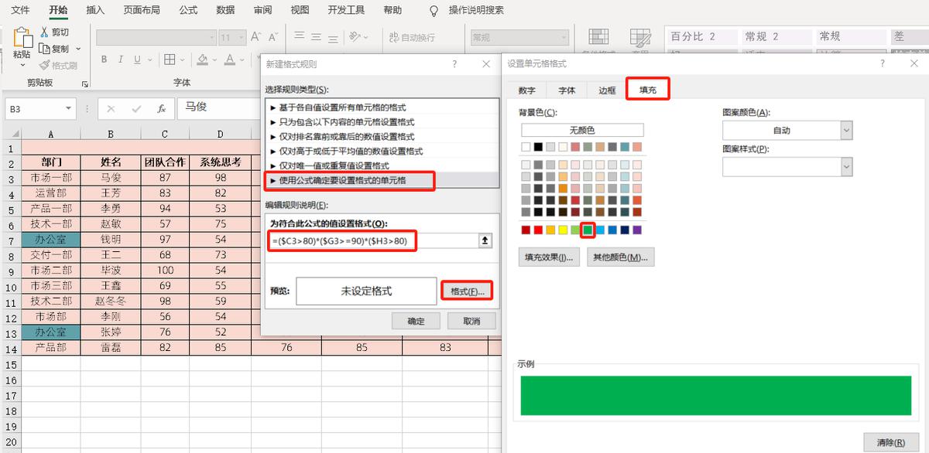Image resolution: width=929 pixels, height=453 pixels.
Task: Click the confirm checkmark in formula bar
Action: pos(136,109)
